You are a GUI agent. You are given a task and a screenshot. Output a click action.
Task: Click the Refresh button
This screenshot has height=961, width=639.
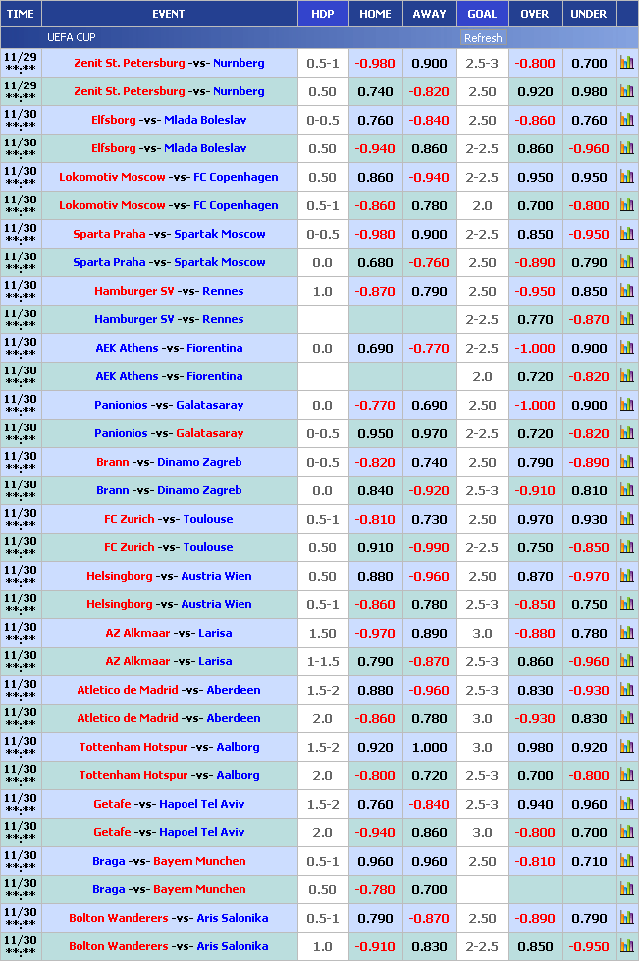tap(482, 38)
